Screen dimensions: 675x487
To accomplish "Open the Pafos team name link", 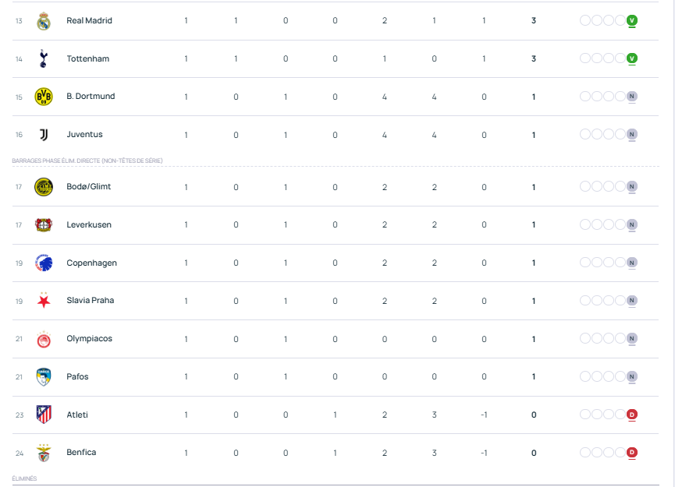I will (x=77, y=377).
